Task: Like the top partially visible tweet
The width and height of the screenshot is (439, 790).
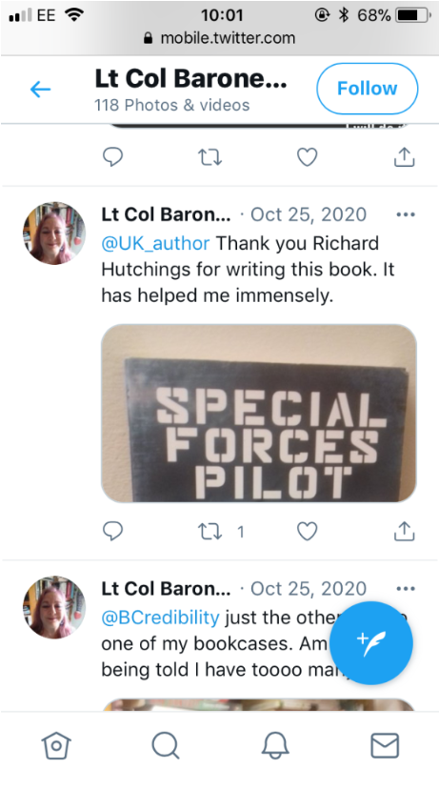Action: 307,157
